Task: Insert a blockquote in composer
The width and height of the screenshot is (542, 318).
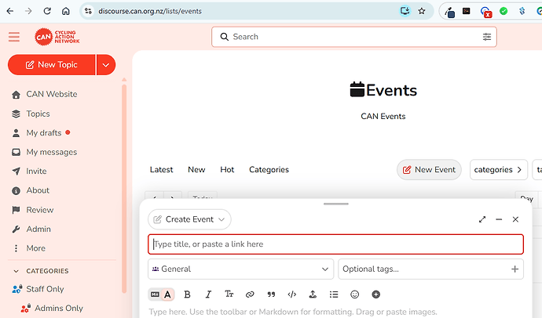Action: click(271, 295)
